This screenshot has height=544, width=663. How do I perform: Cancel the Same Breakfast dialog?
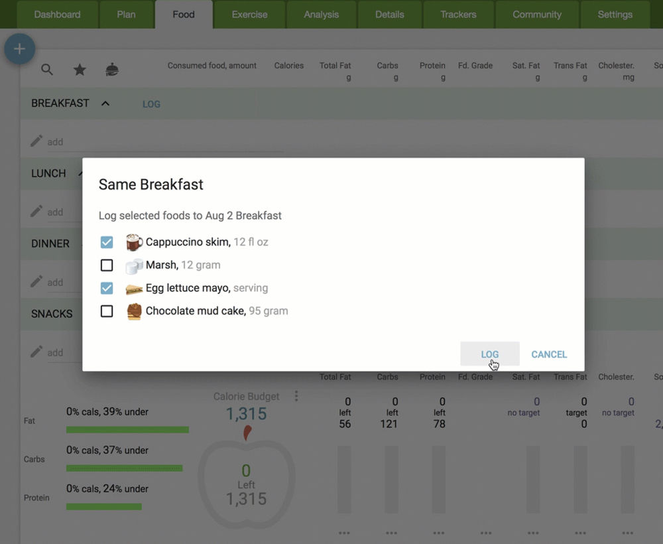tap(548, 354)
